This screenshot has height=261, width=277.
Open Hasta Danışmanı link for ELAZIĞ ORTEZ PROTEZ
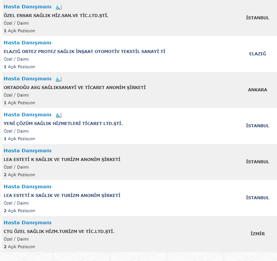point(28,43)
